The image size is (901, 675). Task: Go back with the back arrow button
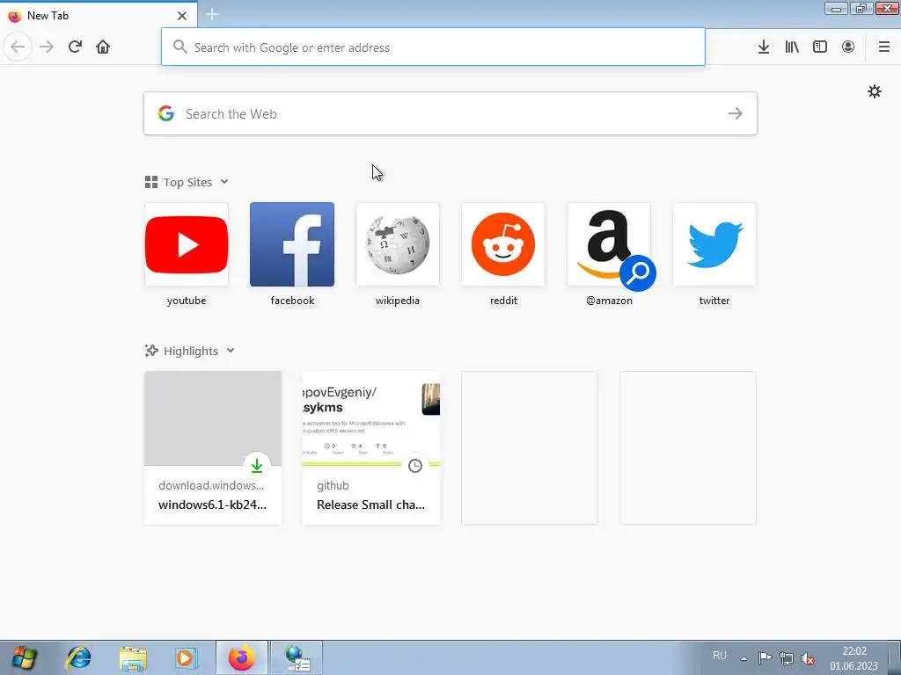pyautogui.click(x=18, y=47)
